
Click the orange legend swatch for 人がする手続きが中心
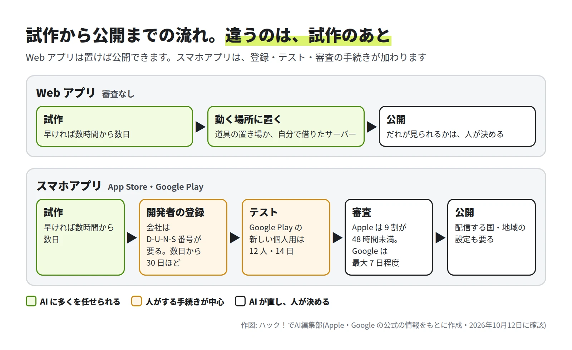pos(137,301)
